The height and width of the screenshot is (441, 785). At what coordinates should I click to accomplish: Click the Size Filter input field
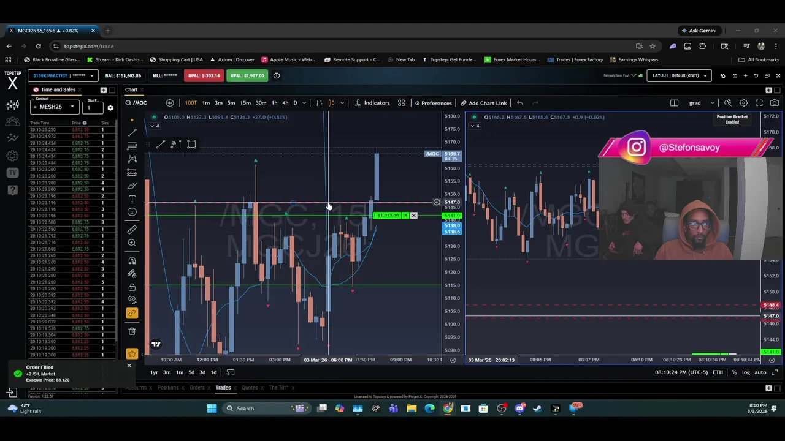point(92,108)
